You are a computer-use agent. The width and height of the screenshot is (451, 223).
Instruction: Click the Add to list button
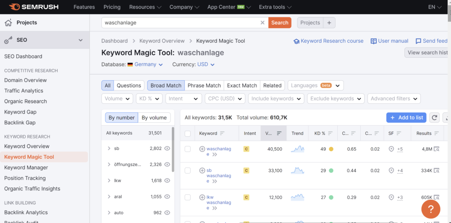pyautogui.click(x=406, y=117)
